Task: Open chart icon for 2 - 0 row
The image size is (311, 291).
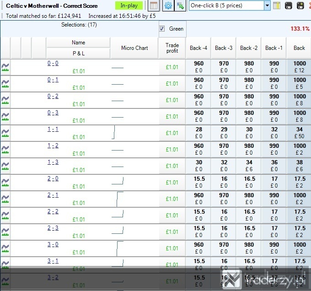Action: coord(5,183)
